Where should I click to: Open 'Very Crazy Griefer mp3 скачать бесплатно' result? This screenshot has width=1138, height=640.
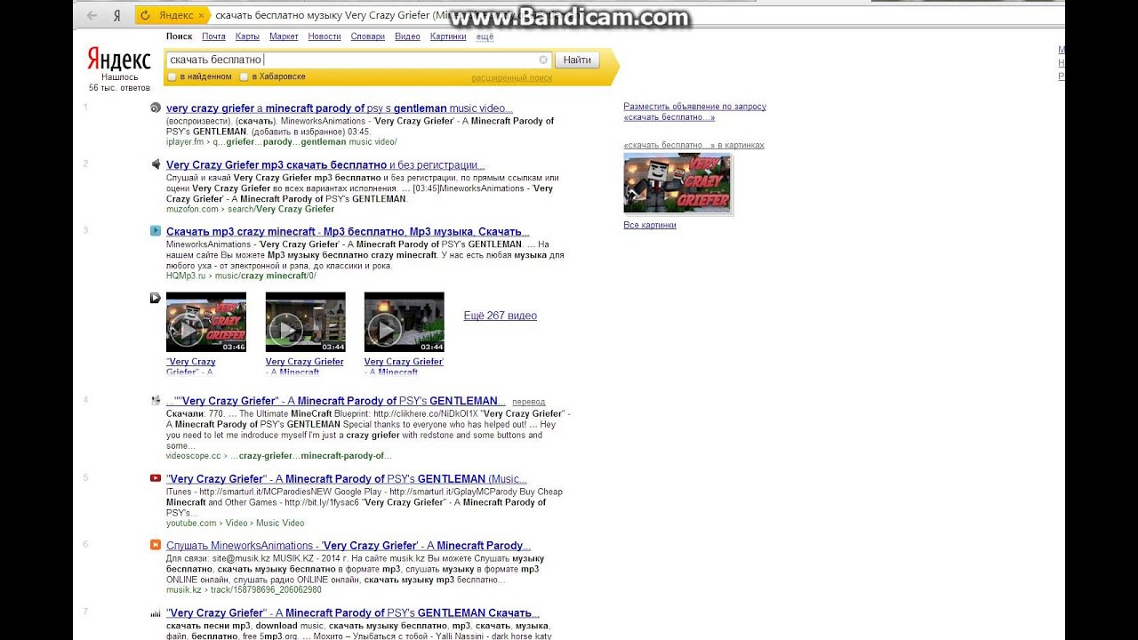[325, 164]
